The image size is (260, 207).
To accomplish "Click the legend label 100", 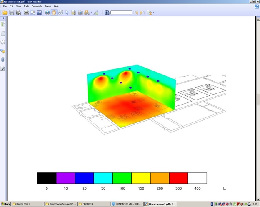I will point(122,188).
